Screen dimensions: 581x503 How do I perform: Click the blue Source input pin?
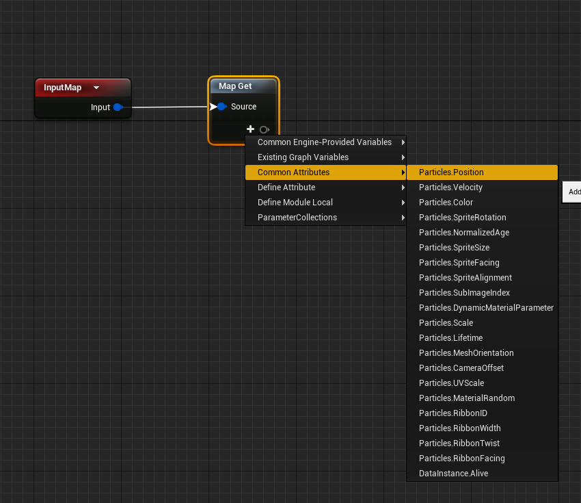pyautogui.click(x=221, y=107)
